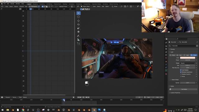
Task: Set light type to Sun
Action: coord(180,55)
